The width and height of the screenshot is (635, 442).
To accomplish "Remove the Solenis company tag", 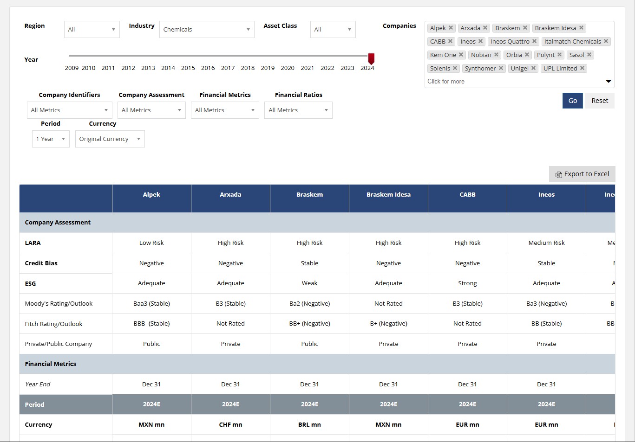I will 455,68.
